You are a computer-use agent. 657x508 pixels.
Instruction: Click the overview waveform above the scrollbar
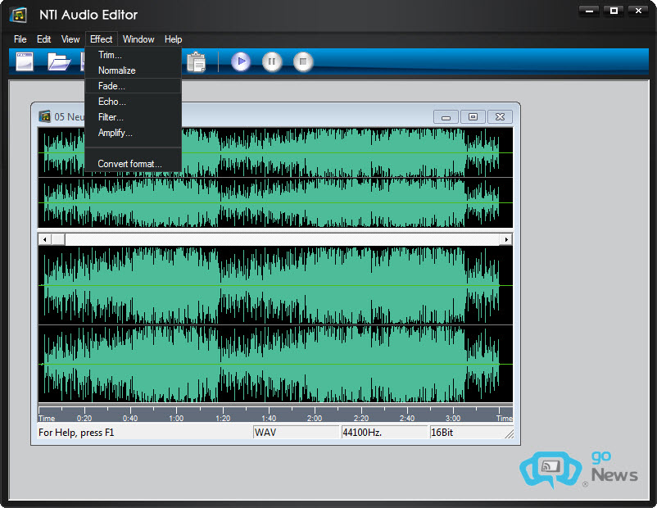(x=275, y=178)
